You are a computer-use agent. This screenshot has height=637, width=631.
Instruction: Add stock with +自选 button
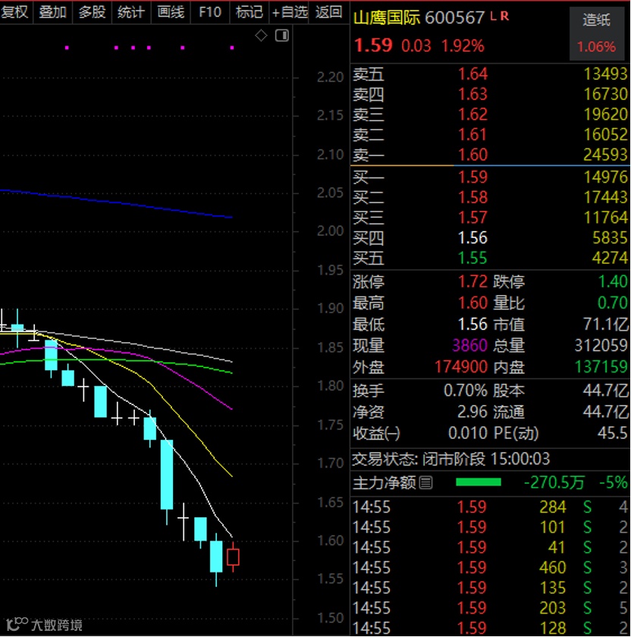tap(289, 12)
